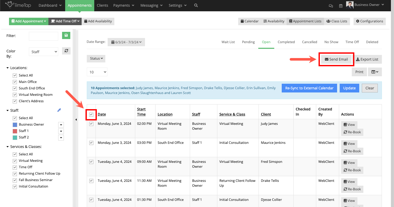The image size is (394, 207).
Task: Open the mini calendar icon near the profile
Action: coord(341,5)
